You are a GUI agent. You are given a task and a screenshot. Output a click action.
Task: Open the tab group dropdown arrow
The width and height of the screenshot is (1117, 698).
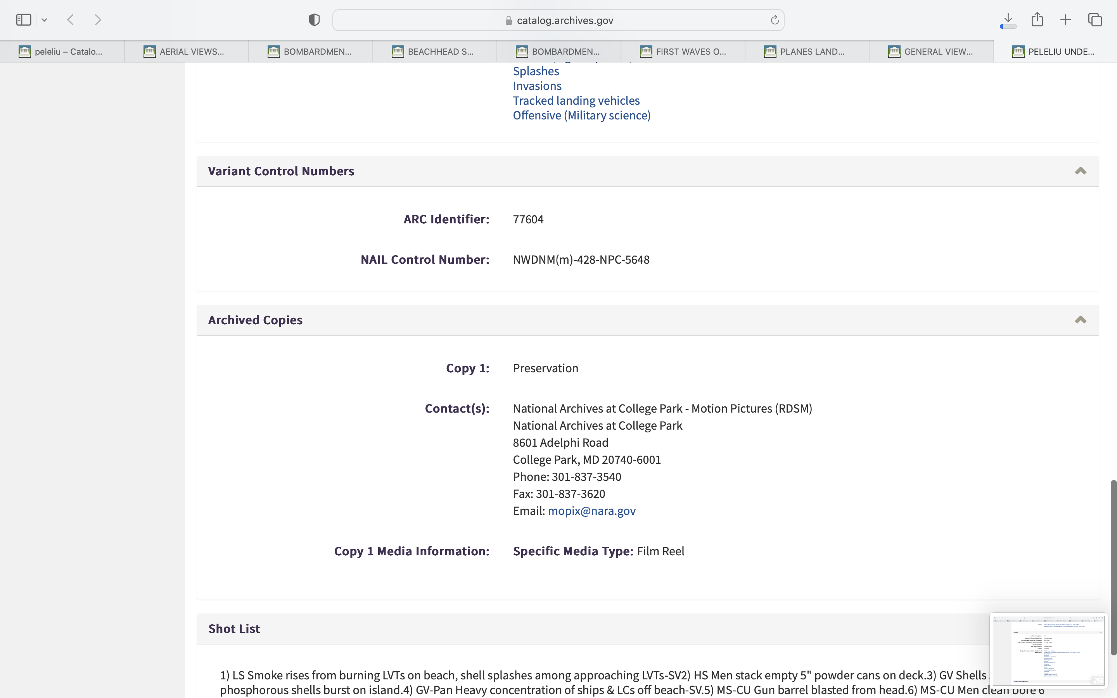44,20
